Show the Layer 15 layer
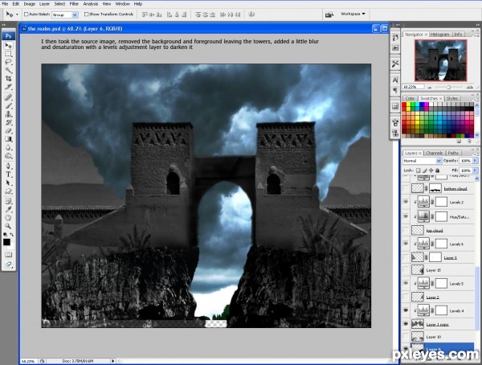The image size is (482, 365). [x=406, y=270]
